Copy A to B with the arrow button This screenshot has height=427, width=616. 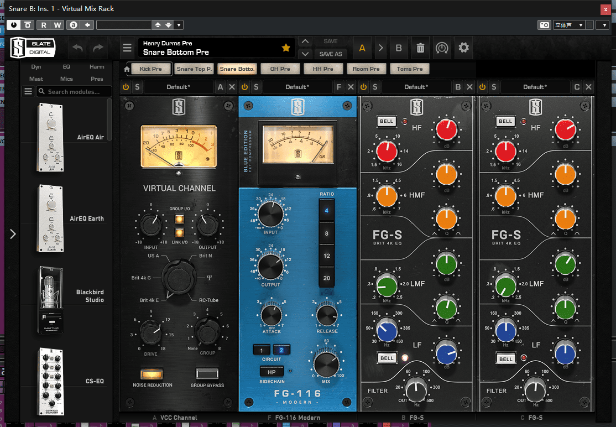pos(380,48)
